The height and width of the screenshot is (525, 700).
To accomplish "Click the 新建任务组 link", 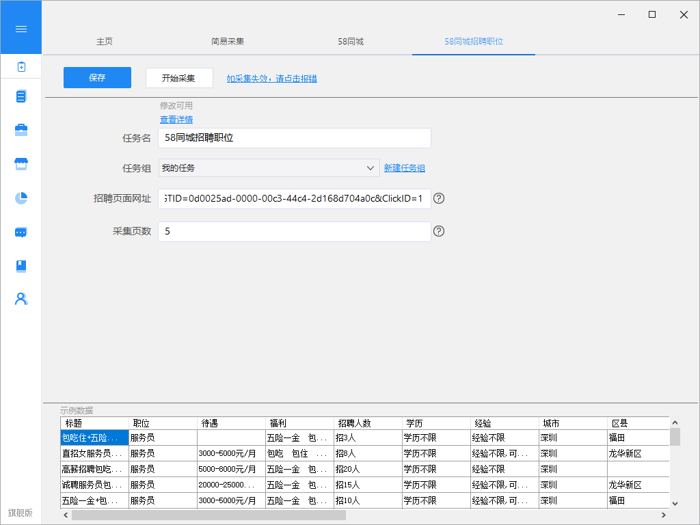I will click(x=405, y=168).
